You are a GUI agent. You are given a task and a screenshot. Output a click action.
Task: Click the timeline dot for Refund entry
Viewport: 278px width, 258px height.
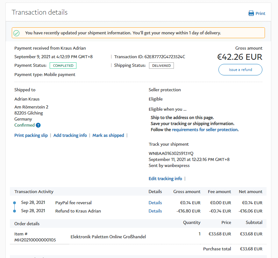click(14, 211)
